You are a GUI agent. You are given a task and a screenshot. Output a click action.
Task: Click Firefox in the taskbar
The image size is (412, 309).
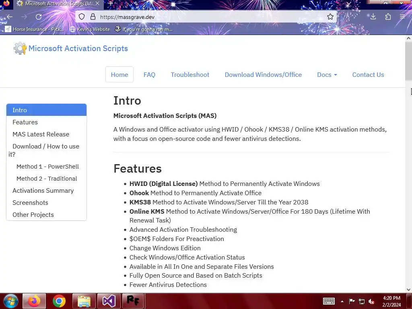pyautogui.click(x=34, y=301)
